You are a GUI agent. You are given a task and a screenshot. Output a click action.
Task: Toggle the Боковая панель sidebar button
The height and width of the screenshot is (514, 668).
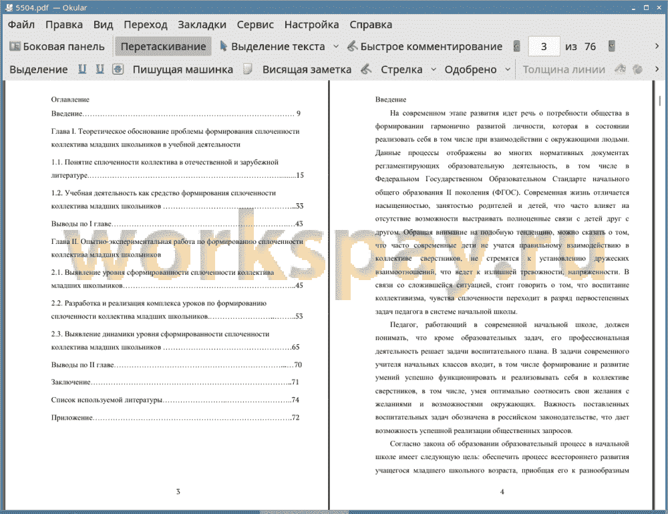(x=57, y=47)
